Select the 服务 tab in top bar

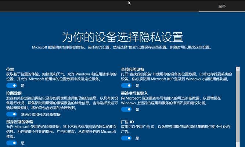tap(222, 6)
